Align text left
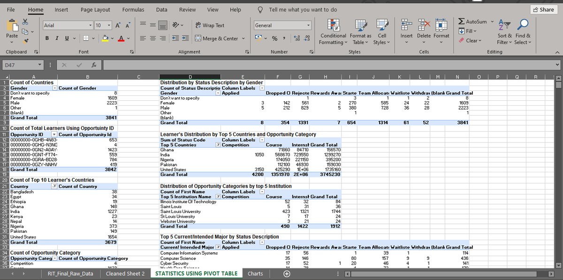The image size is (563, 280). click(143, 38)
